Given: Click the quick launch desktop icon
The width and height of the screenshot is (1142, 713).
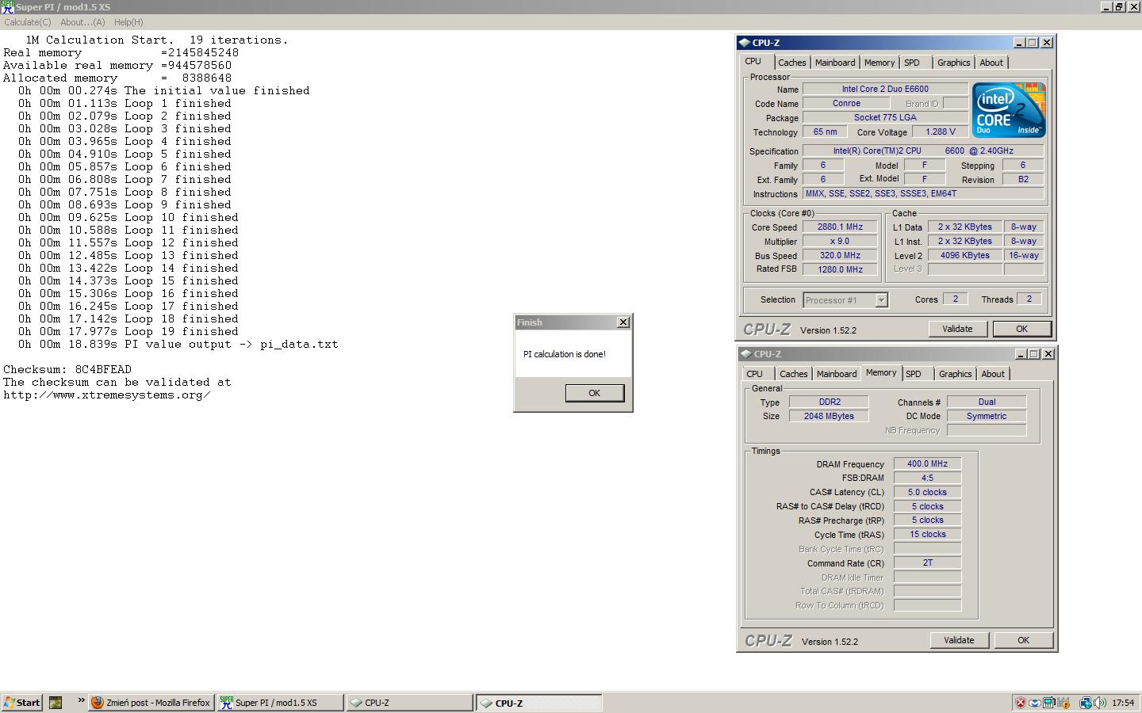Looking at the screenshot, I should pos(56,703).
